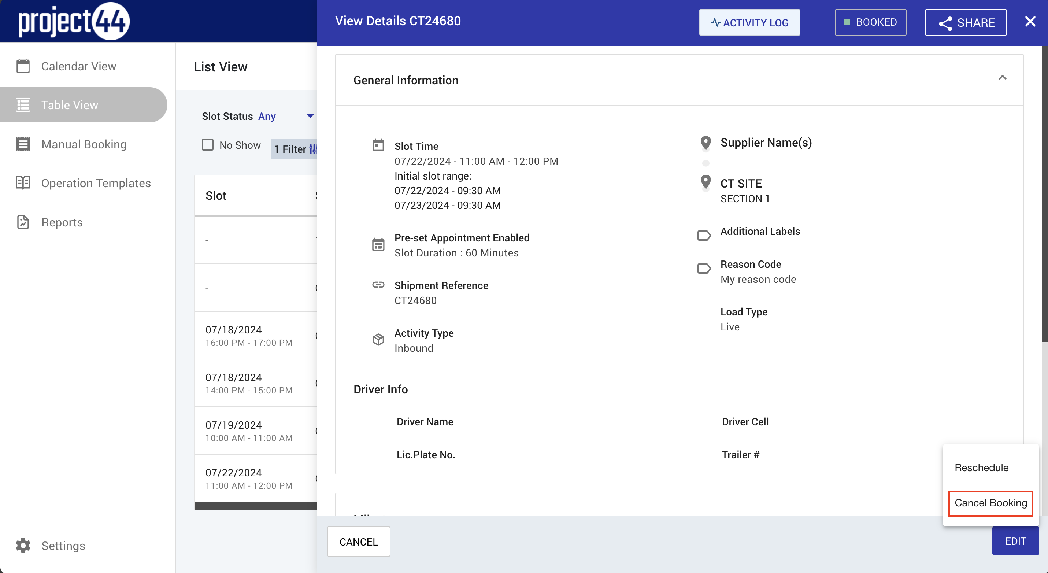The height and width of the screenshot is (573, 1048).
Task: Click the Driver Info heading
Action: pos(380,389)
